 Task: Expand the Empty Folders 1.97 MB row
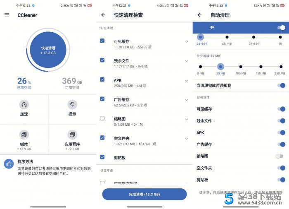(187, 139)
